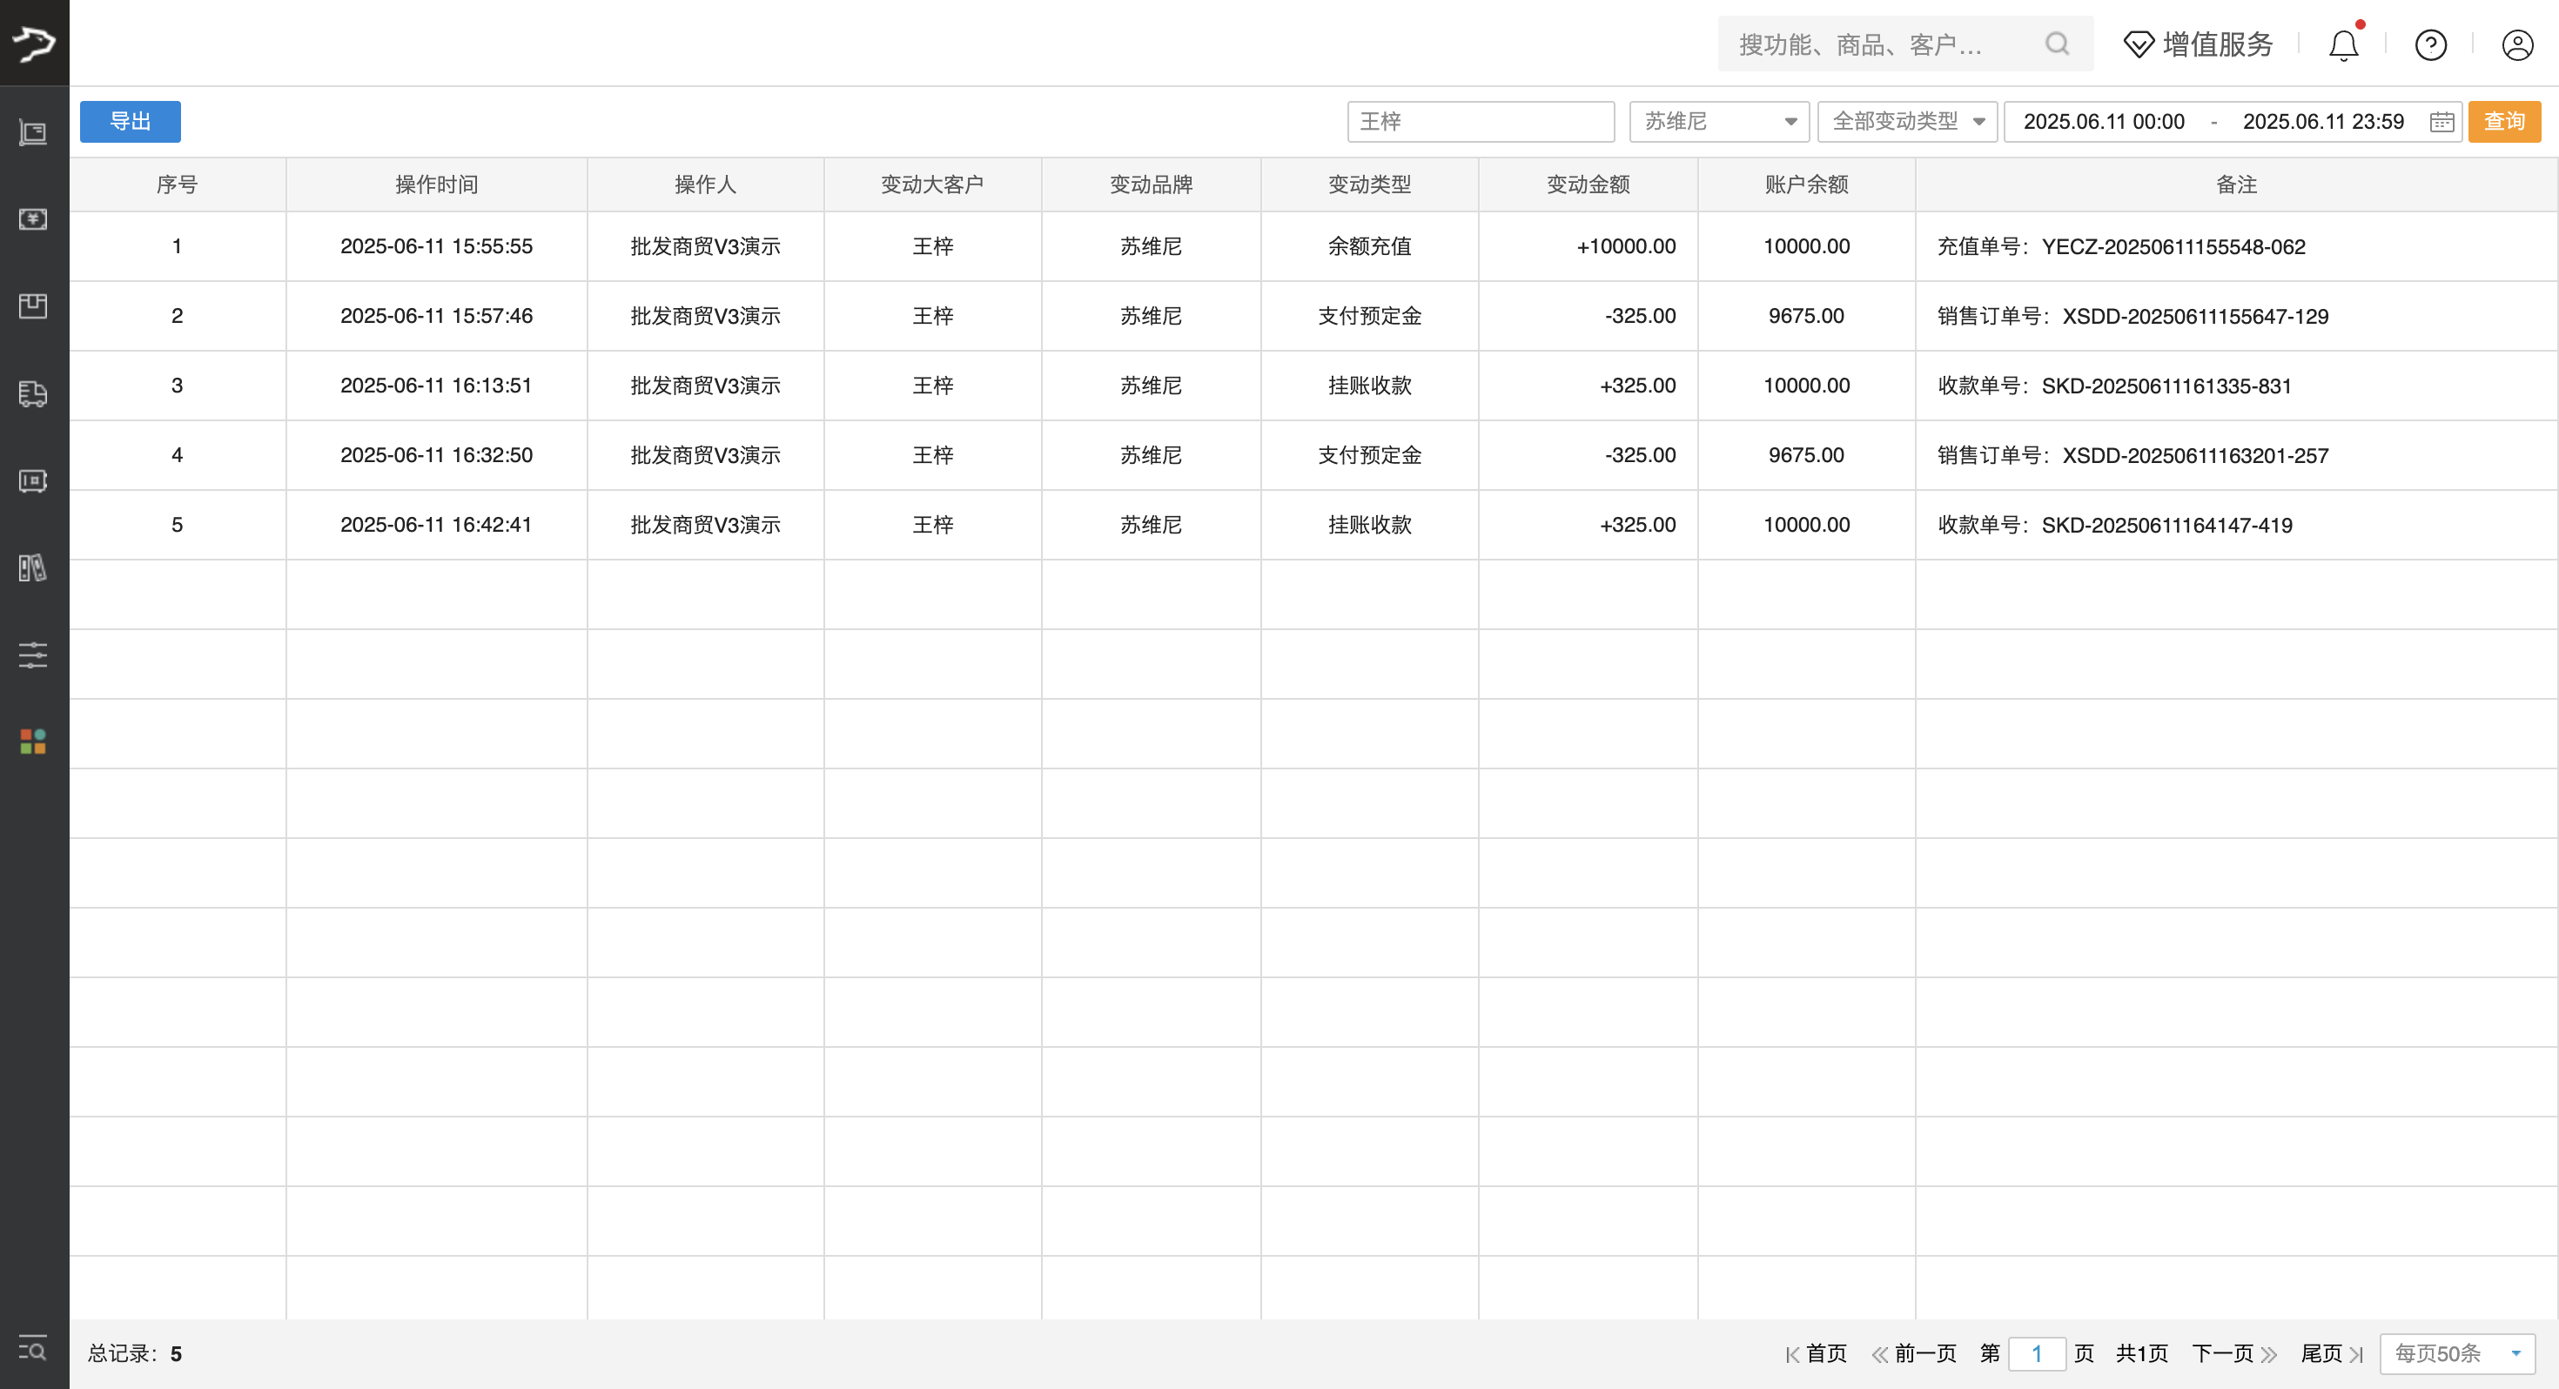Click the 账户余额 column header

pos(1806,184)
